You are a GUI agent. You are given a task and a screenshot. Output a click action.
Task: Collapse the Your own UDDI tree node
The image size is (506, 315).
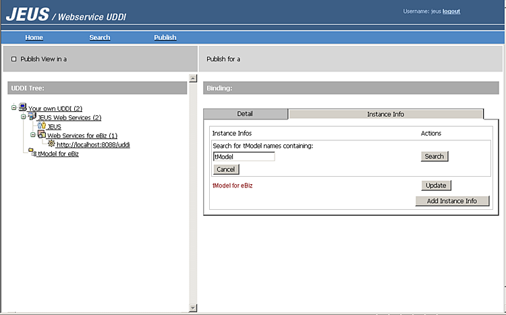(14, 109)
